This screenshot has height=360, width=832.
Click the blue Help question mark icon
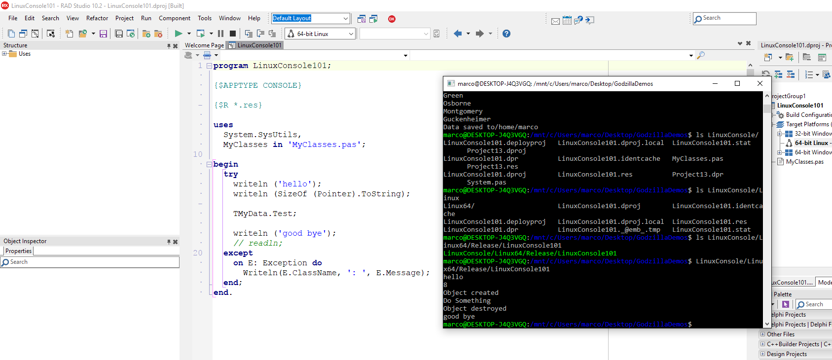pos(506,34)
